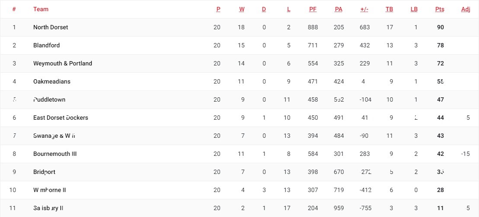Screen dimensions: 479x217
Task: Click the L losses column header
Action: click(x=289, y=9)
